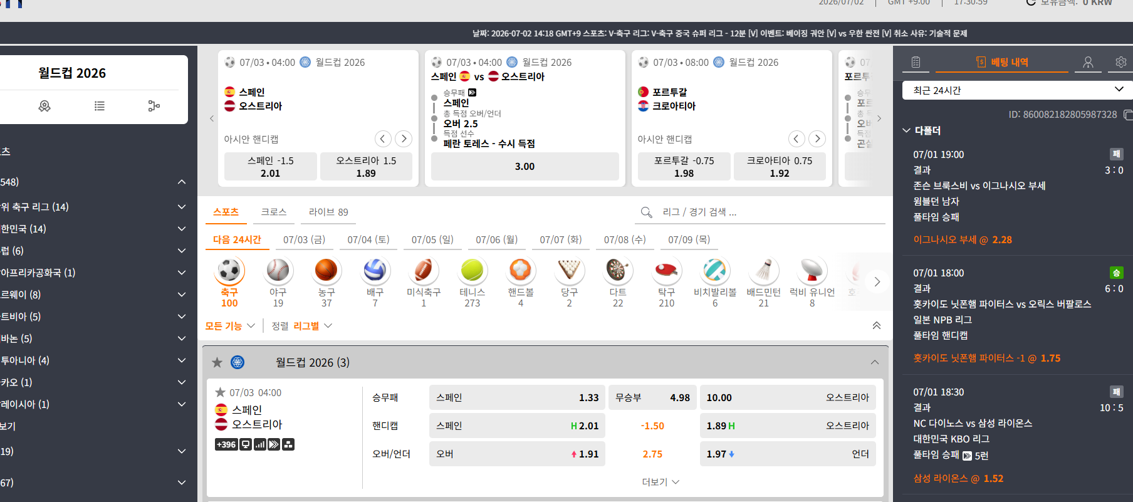Open the user account icon in bet panel
This screenshot has width=1133, height=502.
click(x=1088, y=62)
